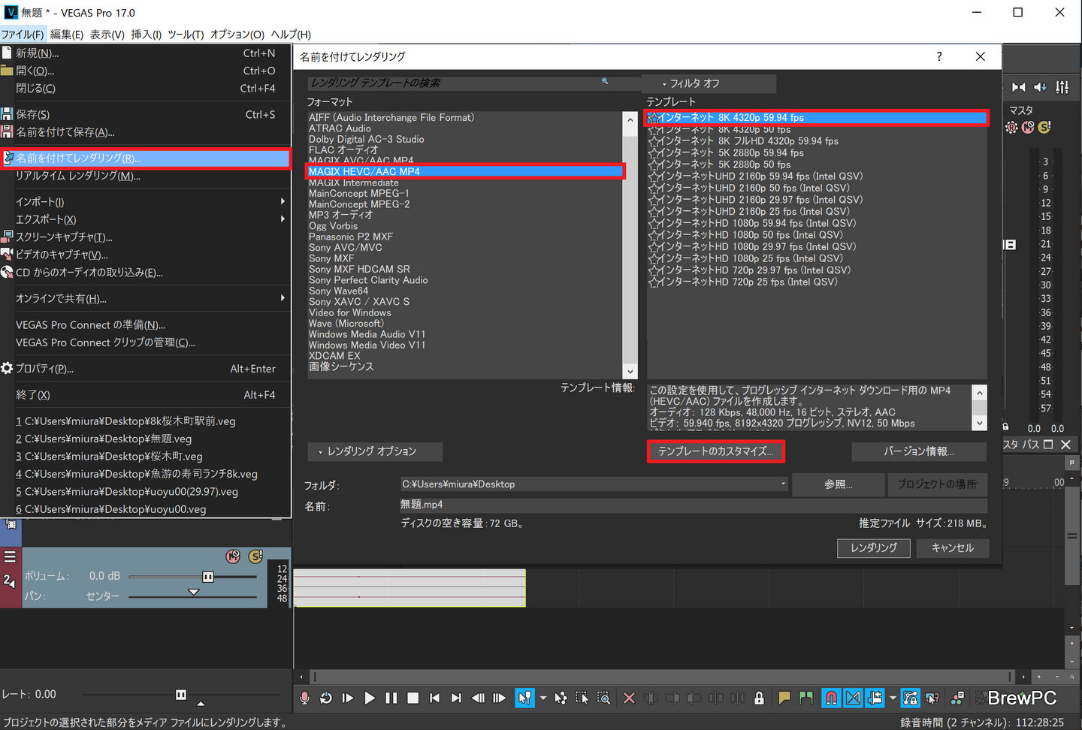Click the red X delete icon
The width and height of the screenshot is (1082, 730).
[x=629, y=698]
